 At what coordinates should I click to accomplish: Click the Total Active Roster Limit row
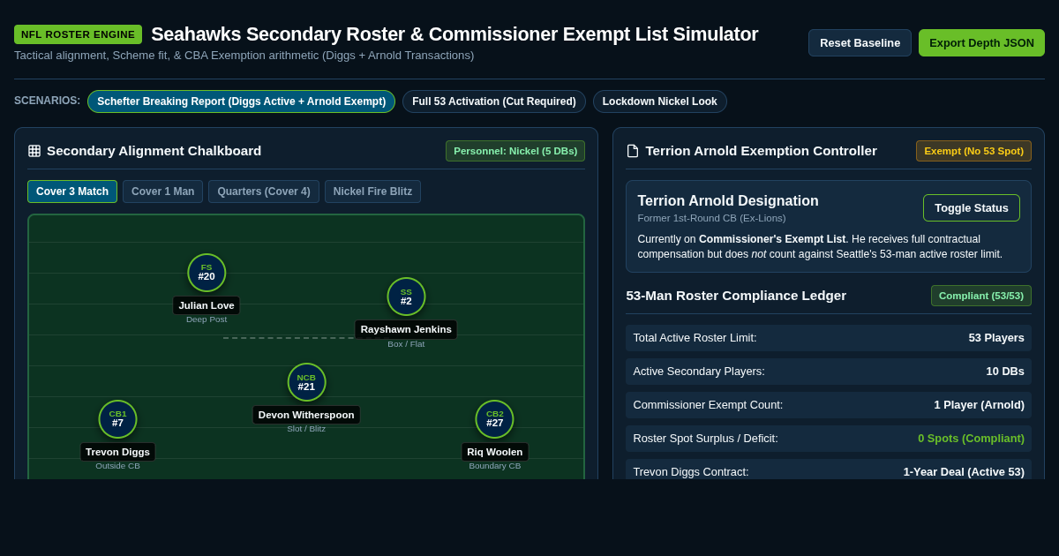829,338
